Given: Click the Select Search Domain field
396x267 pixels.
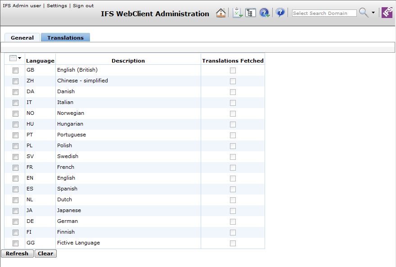Looking at the screenshot, I should click(324, 13).
